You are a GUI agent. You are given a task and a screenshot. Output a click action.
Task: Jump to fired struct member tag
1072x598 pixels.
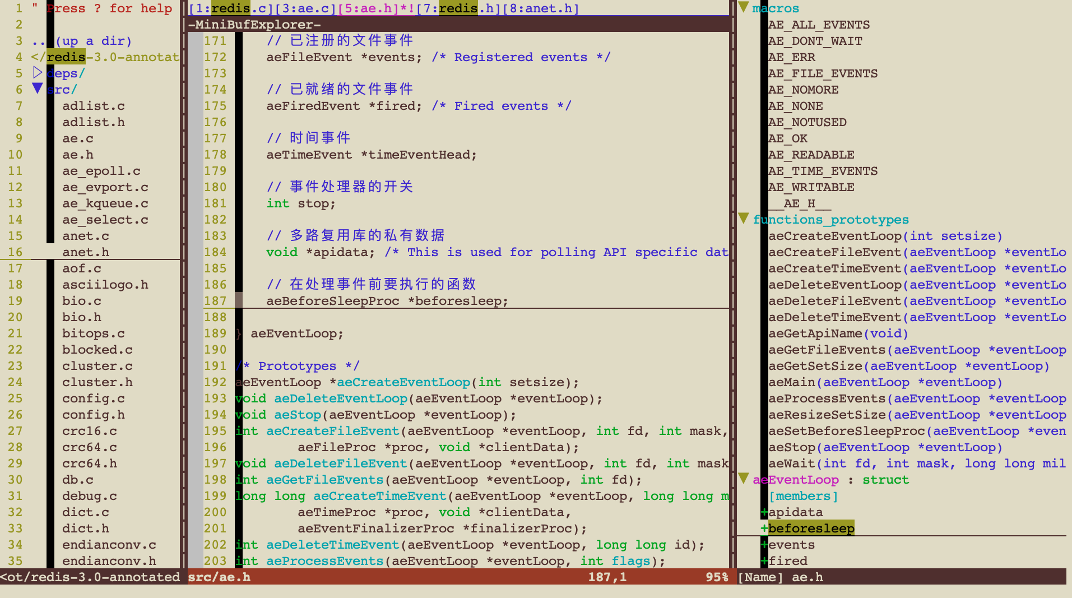tap(788, 561)
